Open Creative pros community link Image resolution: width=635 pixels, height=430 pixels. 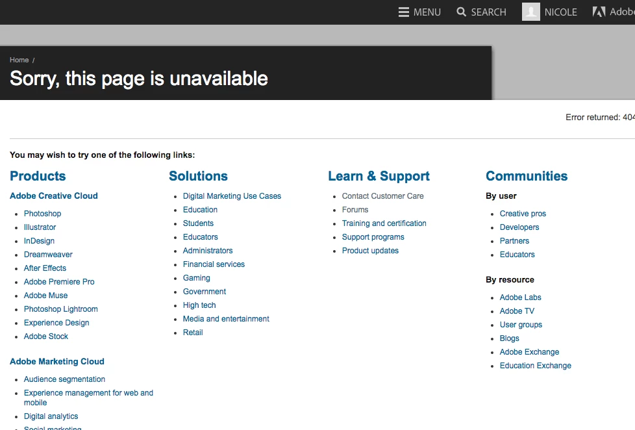[x=523, y=214]
